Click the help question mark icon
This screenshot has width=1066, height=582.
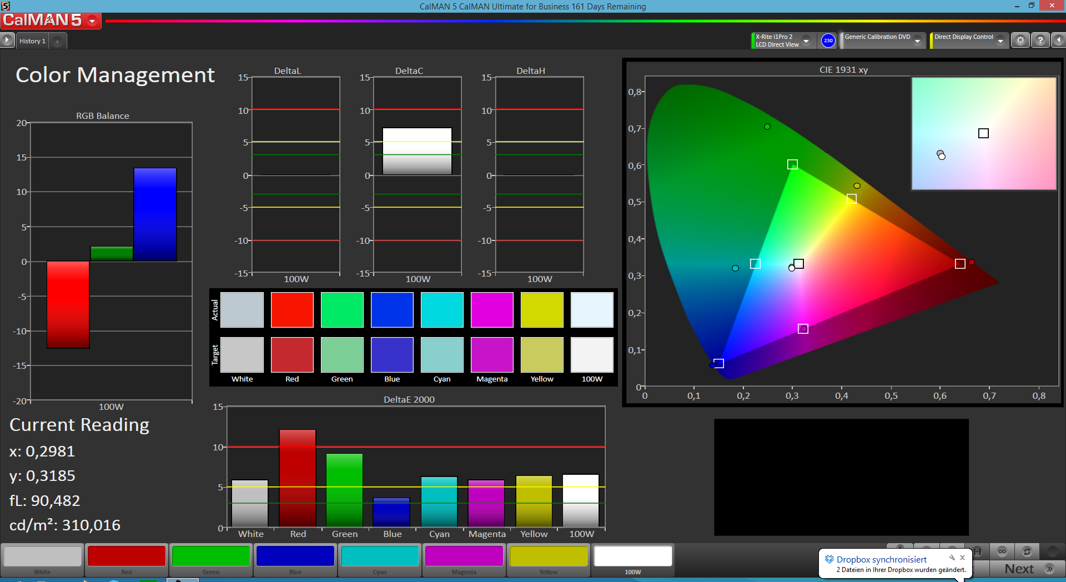click(x=1040, y=41)
